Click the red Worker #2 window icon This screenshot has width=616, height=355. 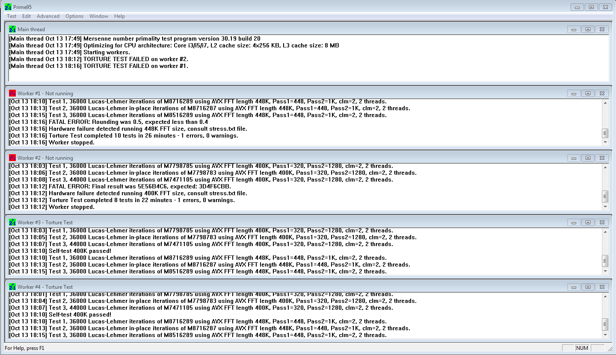(12, 158)
